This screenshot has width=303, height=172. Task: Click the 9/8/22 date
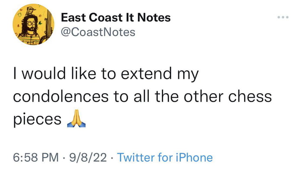pyautogui.click(x=88, y=157)
